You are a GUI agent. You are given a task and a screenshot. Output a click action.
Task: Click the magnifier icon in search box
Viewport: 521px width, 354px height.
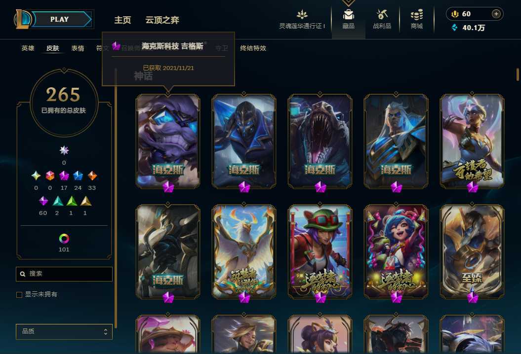23,274
